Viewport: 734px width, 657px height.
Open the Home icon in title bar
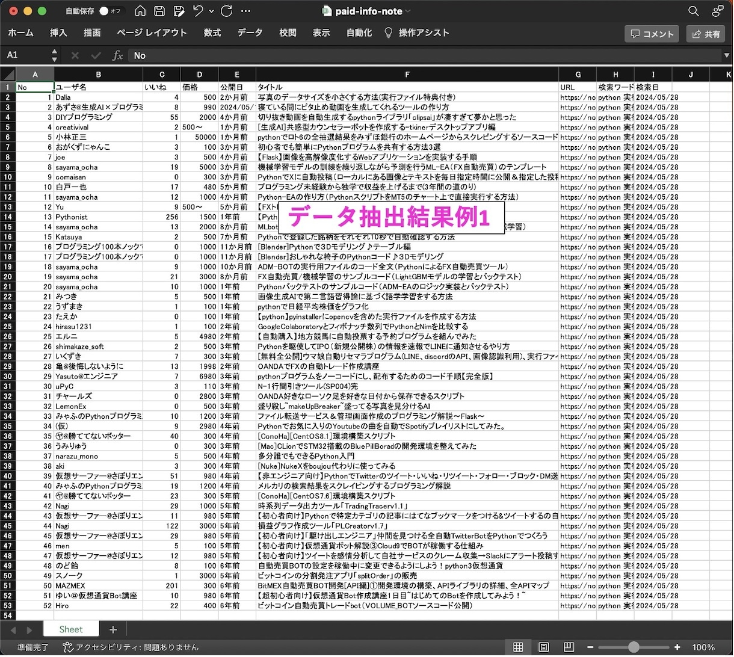tap(140, 11)
